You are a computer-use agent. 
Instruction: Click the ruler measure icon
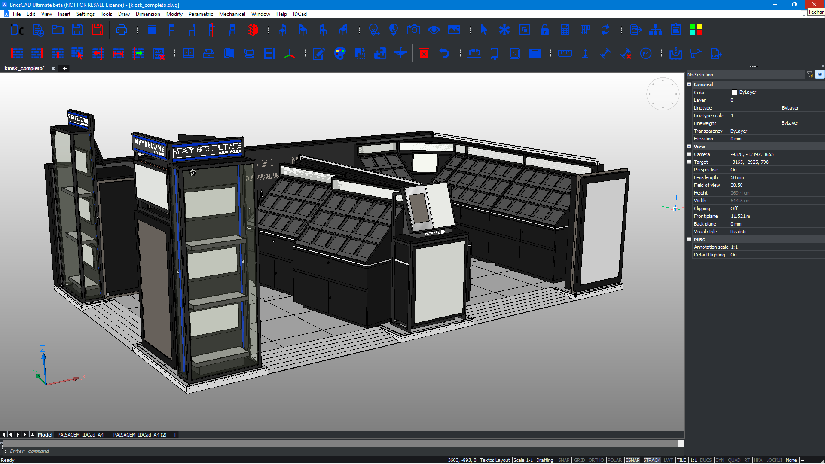coord(565,53)
